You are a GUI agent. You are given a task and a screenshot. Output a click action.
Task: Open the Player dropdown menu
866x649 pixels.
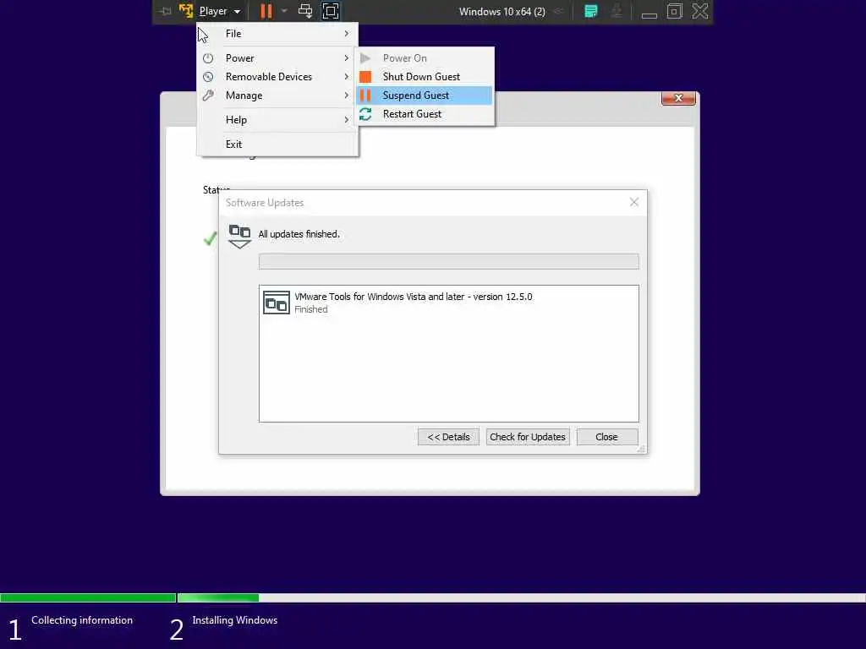coord(220,11)
